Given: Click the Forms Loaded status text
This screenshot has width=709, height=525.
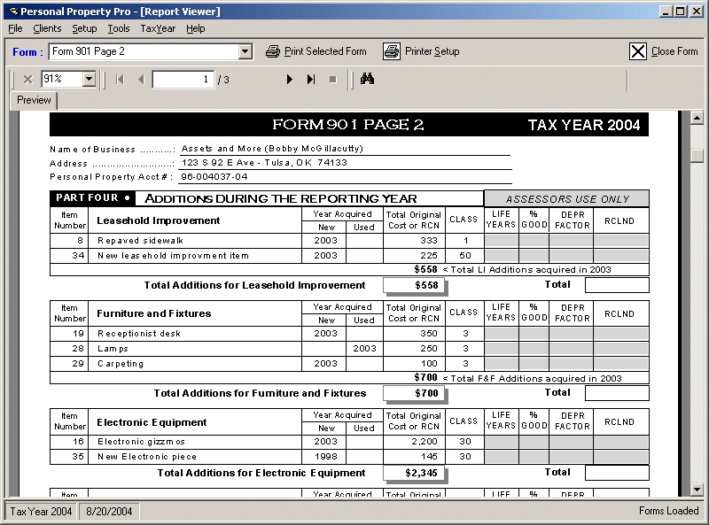Looking at the screenshot, I should coord(669,511).
